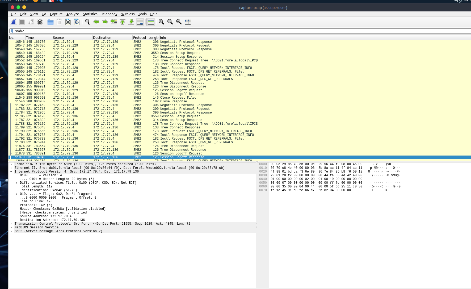Go forward in packet history

[105, 22]
